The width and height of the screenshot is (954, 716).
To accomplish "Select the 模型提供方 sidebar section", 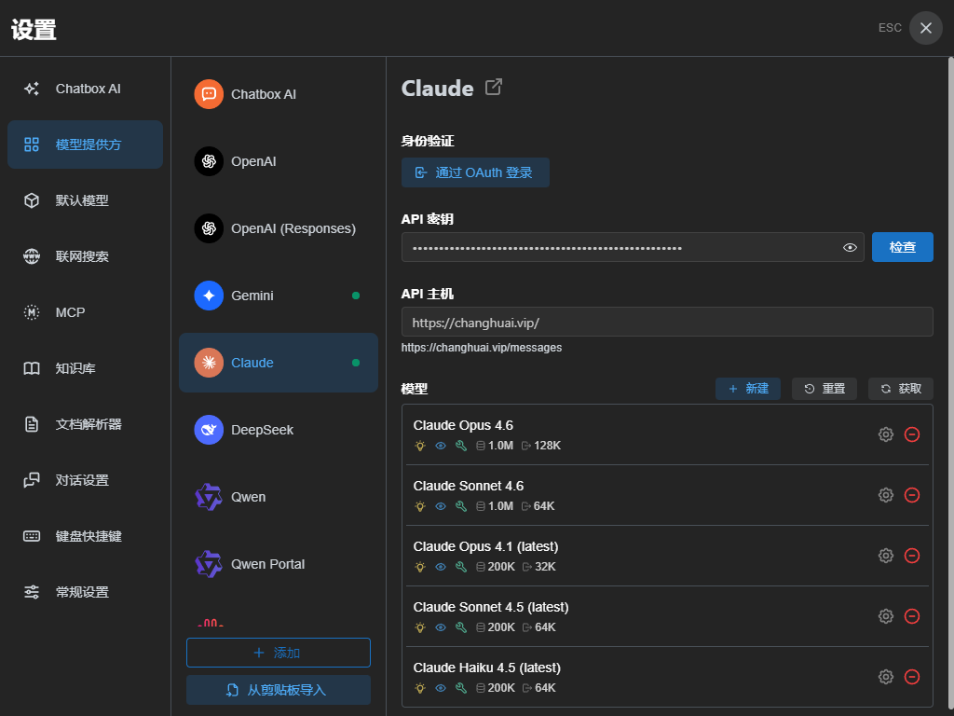I will (85, 145).
